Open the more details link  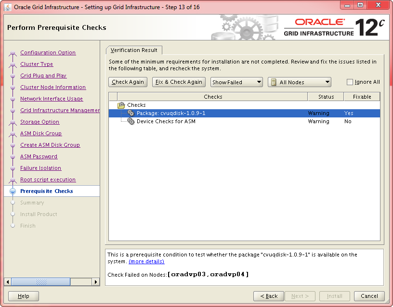pyautogui.click(x=146, y=261)
